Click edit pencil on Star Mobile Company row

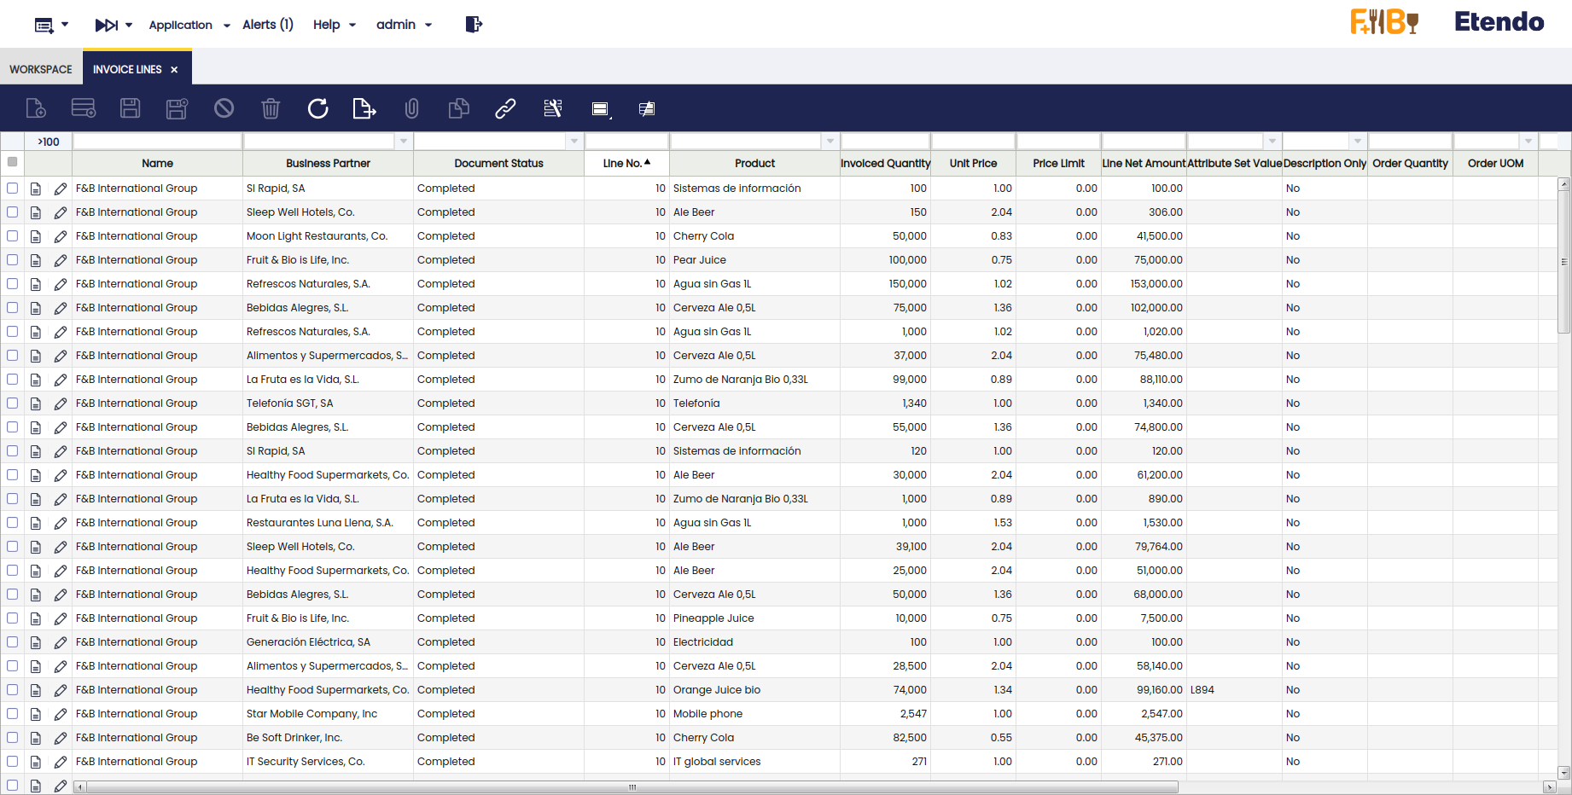pyautogui.click(x=61, y=714)
